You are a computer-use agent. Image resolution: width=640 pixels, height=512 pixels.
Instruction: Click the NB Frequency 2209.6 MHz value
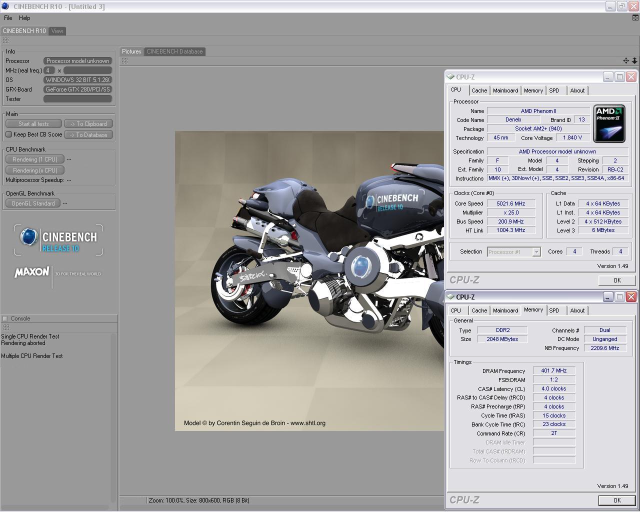point(605,348)
